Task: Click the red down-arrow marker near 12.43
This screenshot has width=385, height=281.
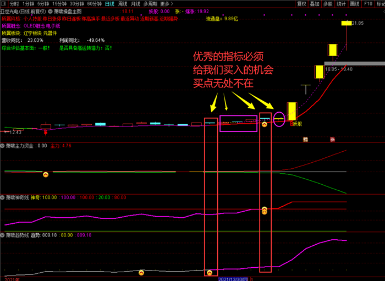Action: 46,133
